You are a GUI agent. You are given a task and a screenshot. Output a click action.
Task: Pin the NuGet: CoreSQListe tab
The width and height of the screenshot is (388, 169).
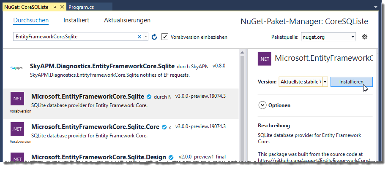click(55, 7)
